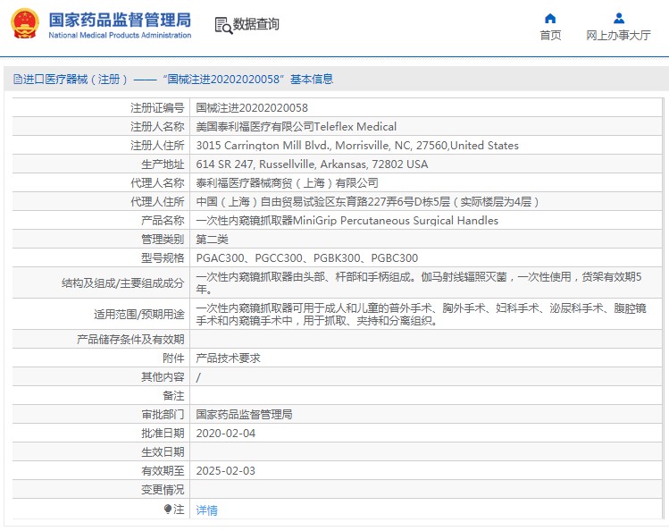The image size is (669, 531).
Task: Click the slash value in 其他内容 row
Action: click(x=198, y=377)
